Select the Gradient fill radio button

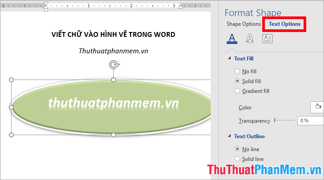click(237, 91)
